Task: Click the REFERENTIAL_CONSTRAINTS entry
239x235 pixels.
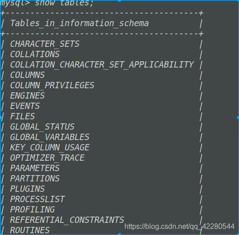Action: point(67,220)
